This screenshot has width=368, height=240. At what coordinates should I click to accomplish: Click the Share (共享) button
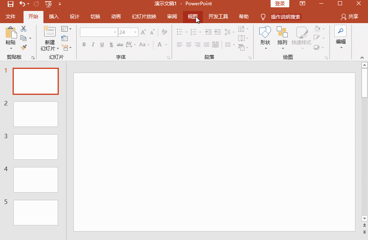350,17
